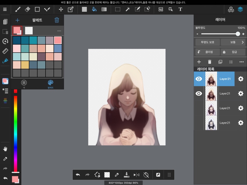Add a new layer with the plus button

(199, 62)
